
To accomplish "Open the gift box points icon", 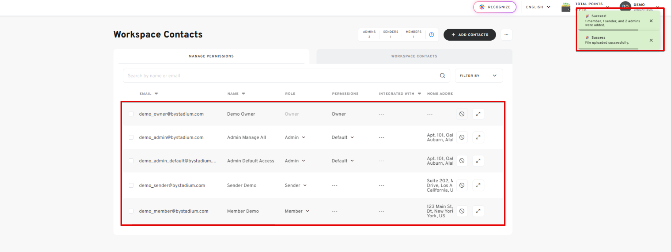I will click(x=566, y=7).
